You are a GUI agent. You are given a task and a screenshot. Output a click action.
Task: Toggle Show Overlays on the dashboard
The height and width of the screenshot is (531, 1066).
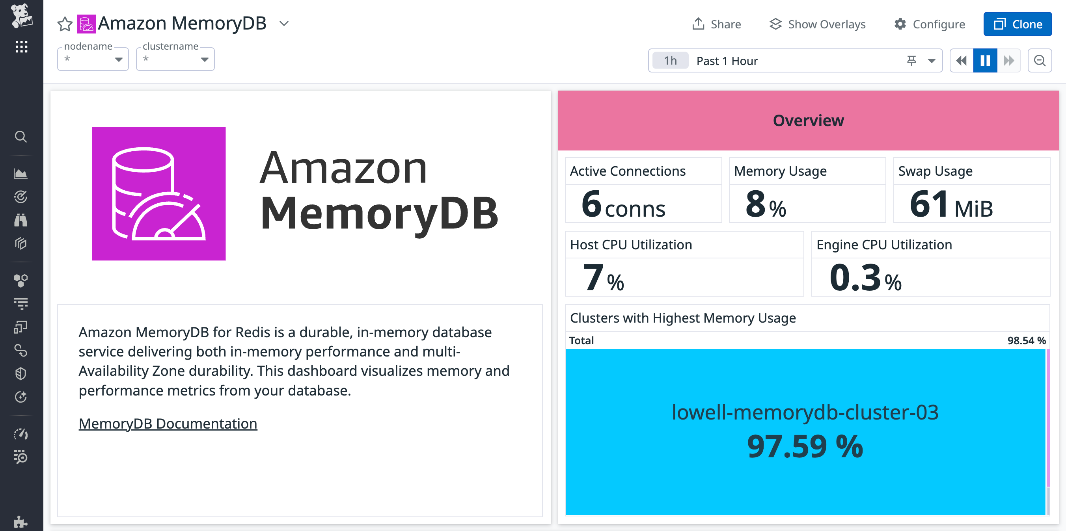coord(817,24)
